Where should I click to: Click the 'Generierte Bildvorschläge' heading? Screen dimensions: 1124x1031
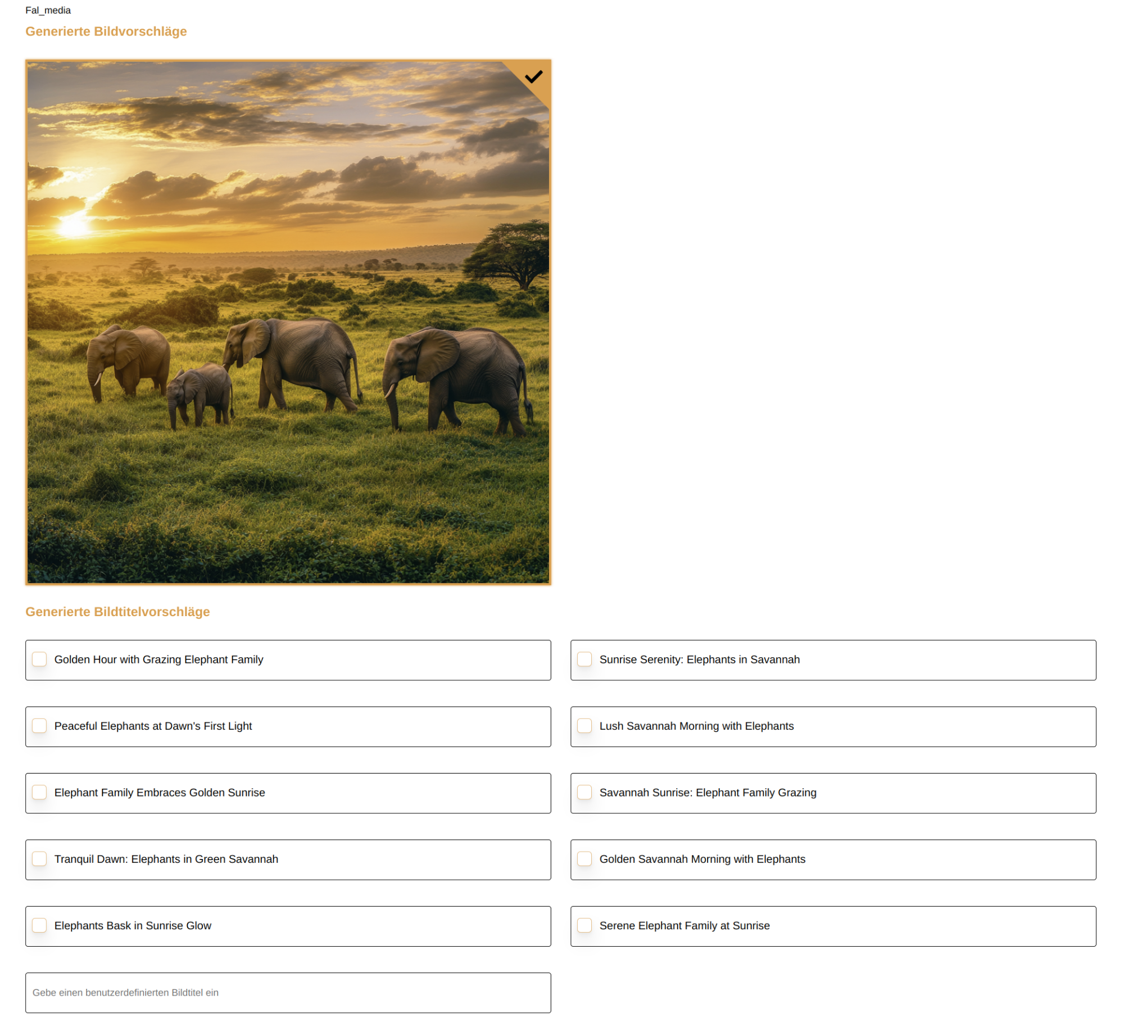[106, 31]
